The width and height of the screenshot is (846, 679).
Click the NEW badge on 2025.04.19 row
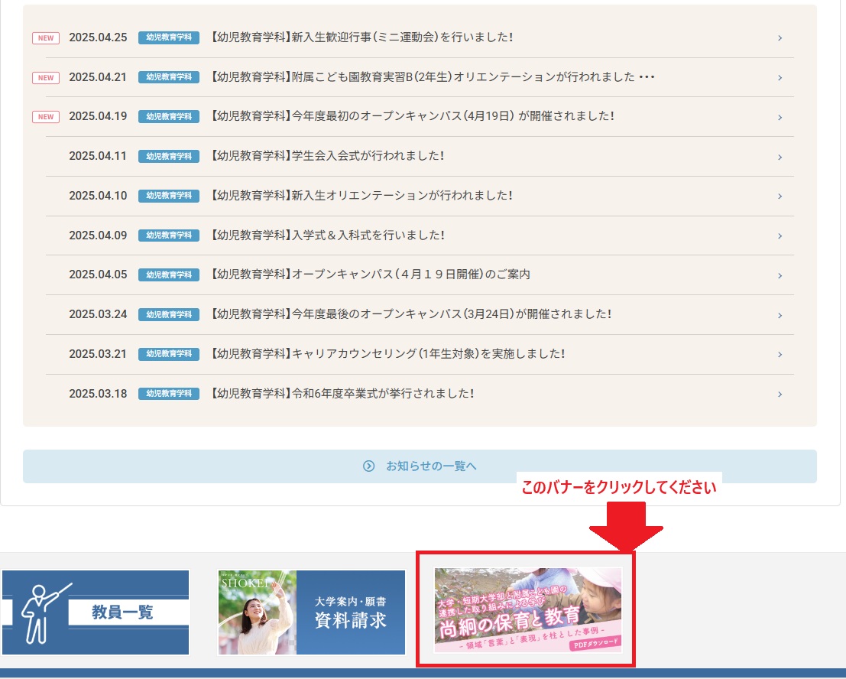(x=46, y=117)
